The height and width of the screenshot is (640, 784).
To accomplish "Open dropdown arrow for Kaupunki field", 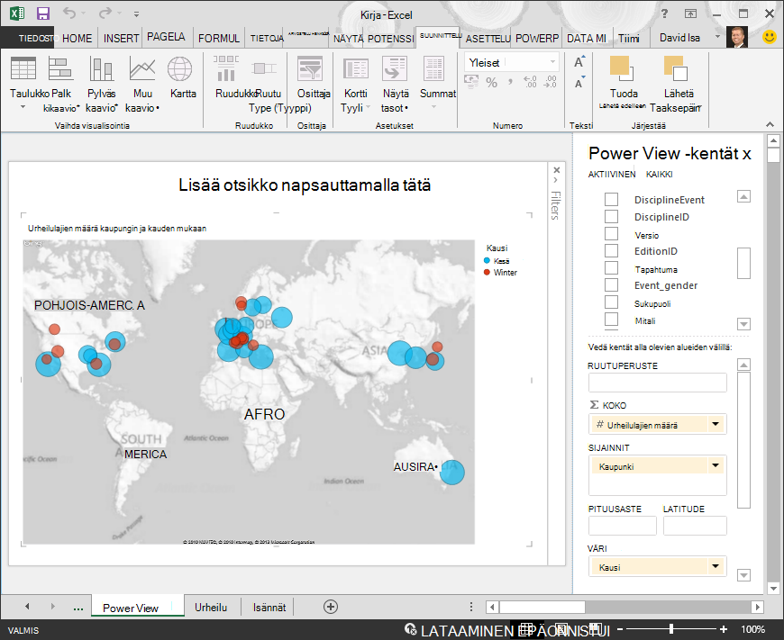I will (716, 465).
